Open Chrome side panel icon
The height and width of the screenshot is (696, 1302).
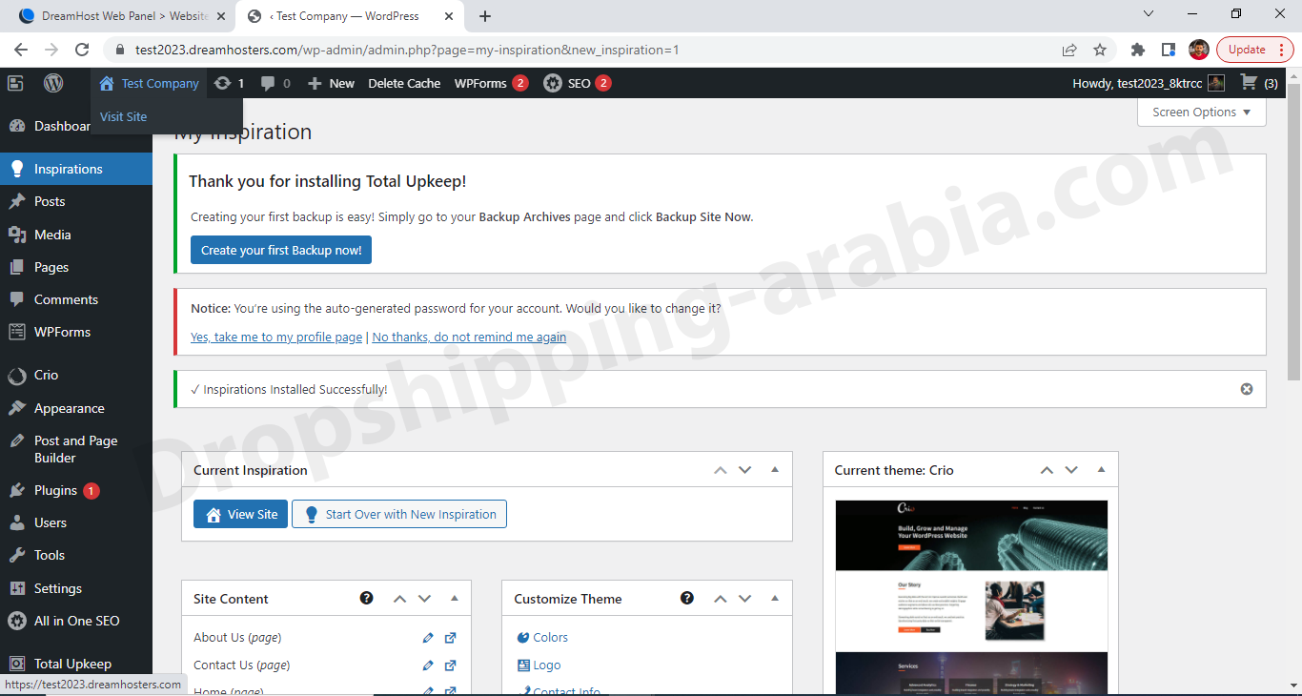click(1169, 50)
